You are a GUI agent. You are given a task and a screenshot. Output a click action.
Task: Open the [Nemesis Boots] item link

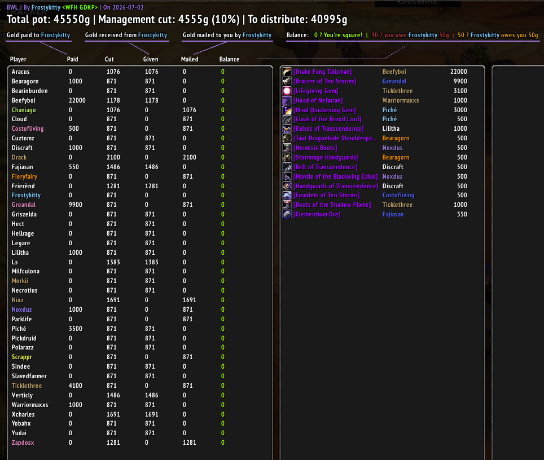(315, 148)
